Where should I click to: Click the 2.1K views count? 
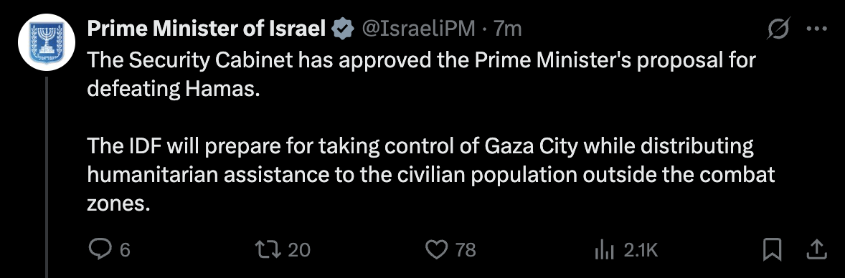pos(641,249)
